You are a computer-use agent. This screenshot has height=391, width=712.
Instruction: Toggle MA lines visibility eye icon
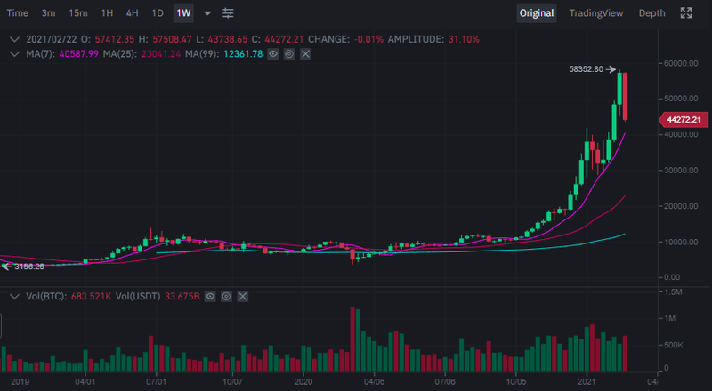tap(273, 54)
